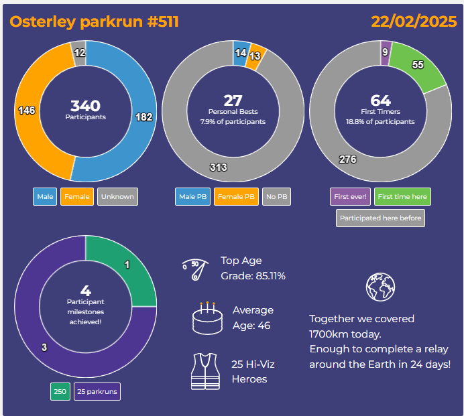
Task: Click the date 22/02/2025
Action: coord(414,21)
